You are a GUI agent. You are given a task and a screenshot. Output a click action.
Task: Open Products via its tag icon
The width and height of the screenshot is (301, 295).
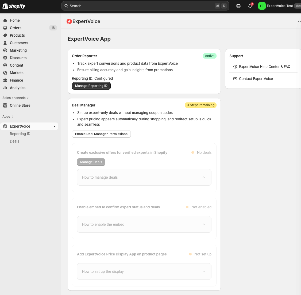point(5,35)
